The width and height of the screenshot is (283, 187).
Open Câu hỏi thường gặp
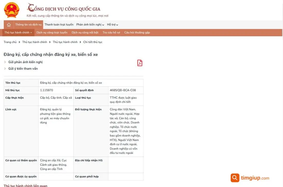pos(137,32)
